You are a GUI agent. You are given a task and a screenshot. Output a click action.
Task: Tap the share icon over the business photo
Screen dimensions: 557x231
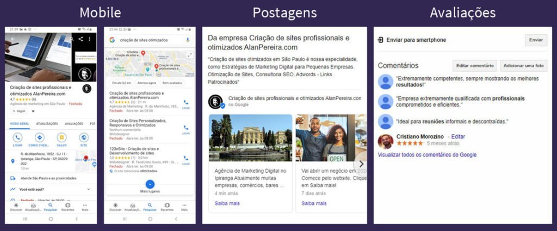[x=81, y=39]
